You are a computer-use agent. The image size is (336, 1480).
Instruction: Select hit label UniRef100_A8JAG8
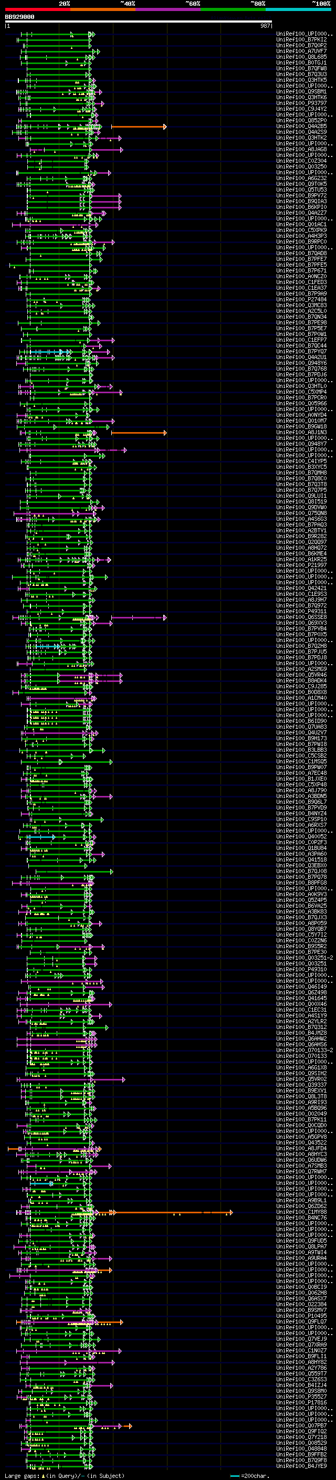pos(301,150)
